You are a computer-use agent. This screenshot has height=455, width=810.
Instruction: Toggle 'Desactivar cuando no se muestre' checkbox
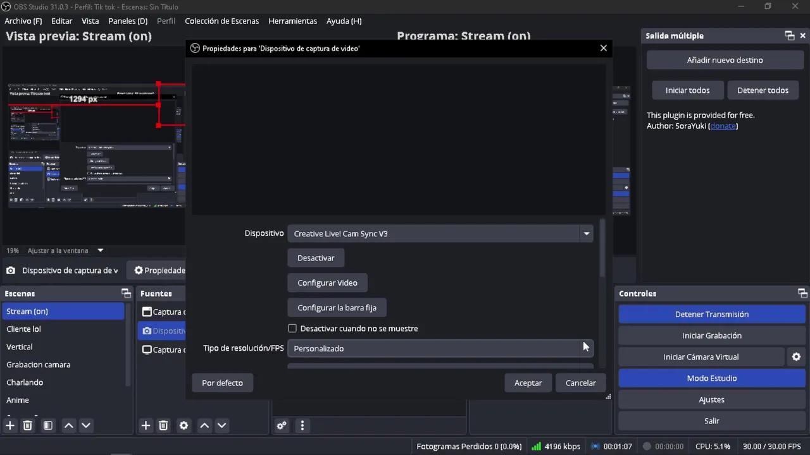click(x=292, y=329)
